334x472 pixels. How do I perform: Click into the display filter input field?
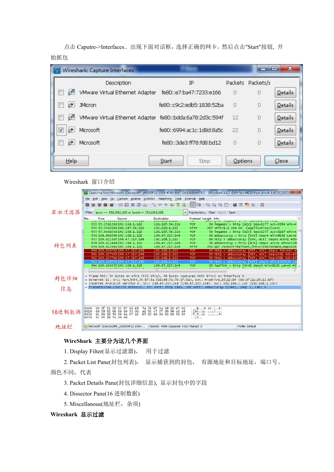coord(138,212)
